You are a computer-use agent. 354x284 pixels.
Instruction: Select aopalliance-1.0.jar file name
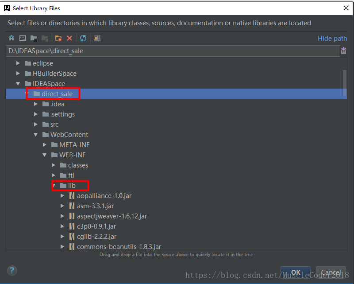[x=104, y=196]
